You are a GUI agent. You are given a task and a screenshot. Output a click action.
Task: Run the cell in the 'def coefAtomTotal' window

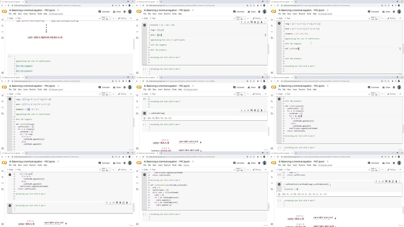click(x=144, y=174)
